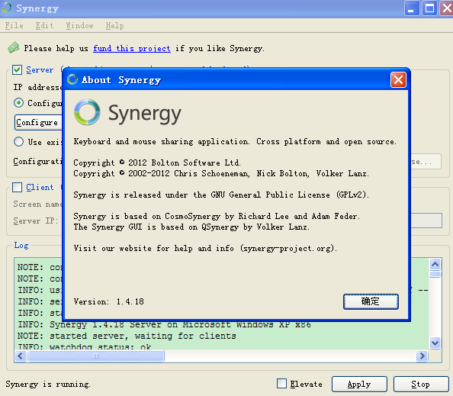Stop the Synergy server
453x396 pixels.
click(x=421, y=384)
